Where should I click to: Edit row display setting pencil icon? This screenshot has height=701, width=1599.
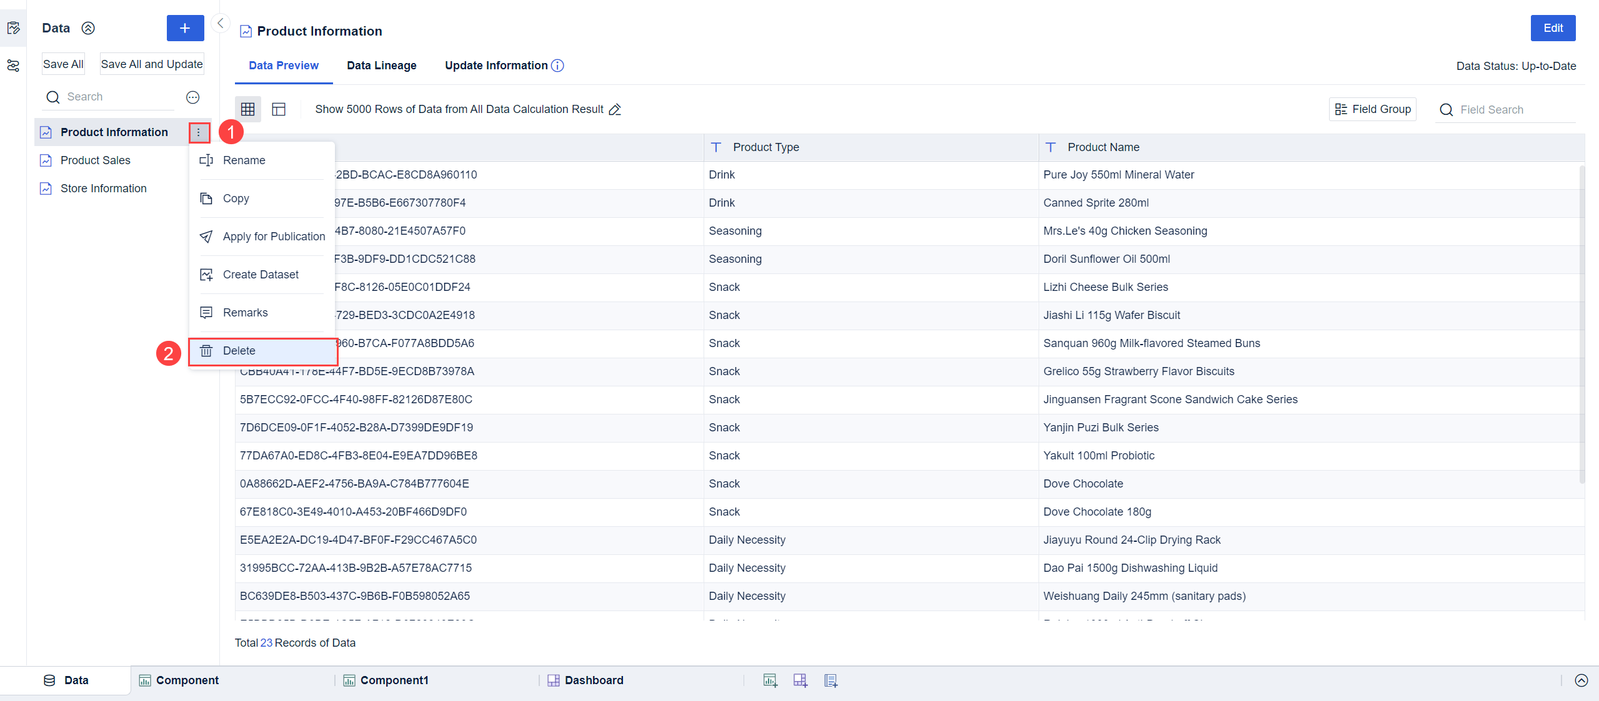pos(615,109)
